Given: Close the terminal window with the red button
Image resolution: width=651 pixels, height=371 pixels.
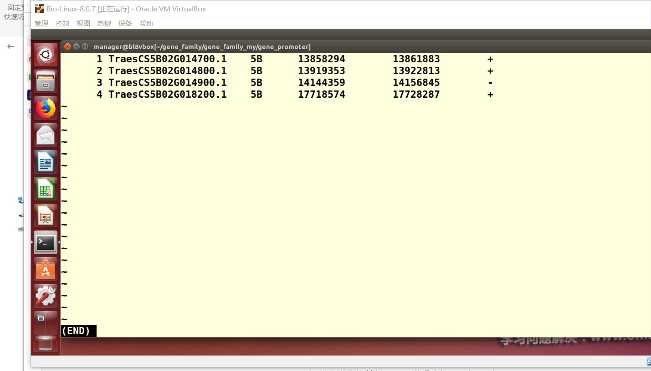Looking at the screenshot, I should (67, 47).
